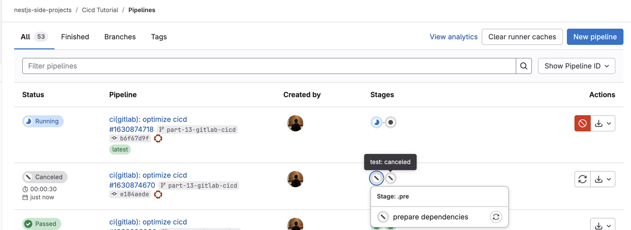
Task: Open the View analytics link
Action: [453, 37]
